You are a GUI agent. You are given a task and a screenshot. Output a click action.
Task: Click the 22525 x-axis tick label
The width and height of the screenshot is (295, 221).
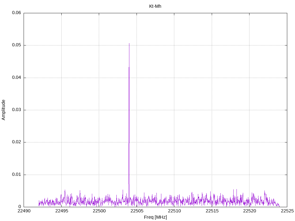[x=287, y=211]
